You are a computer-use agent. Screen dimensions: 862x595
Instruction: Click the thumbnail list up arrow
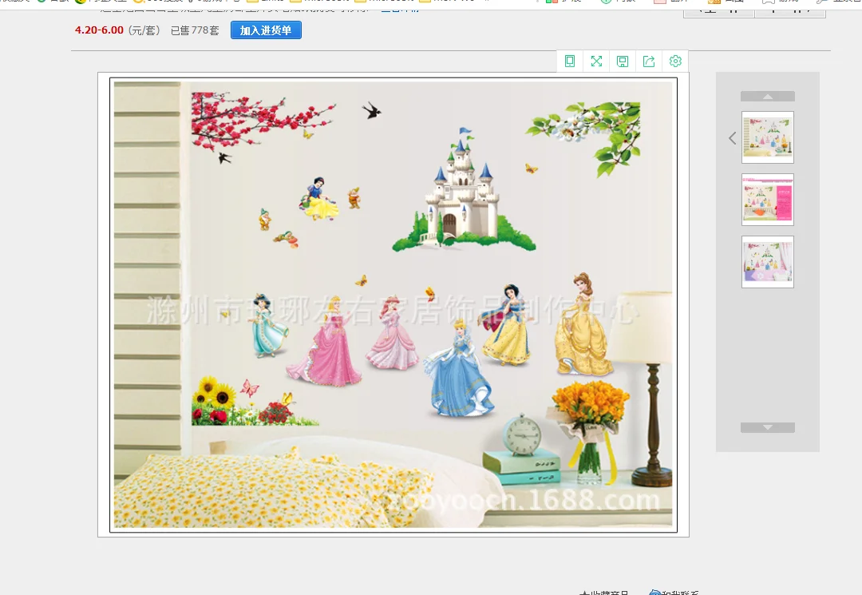pos(768,96)
